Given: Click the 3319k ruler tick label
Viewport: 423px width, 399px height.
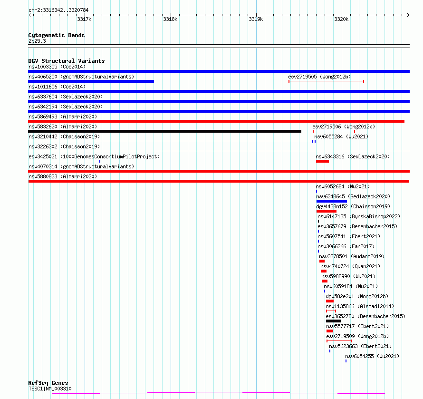Looking at the screenshot, I should (256, 19).
